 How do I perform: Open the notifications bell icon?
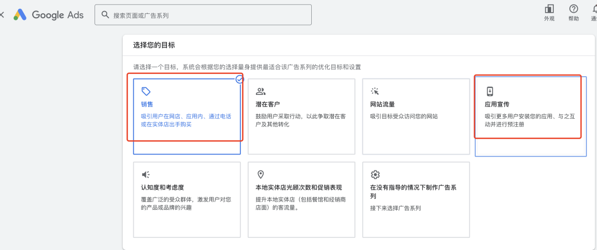point(595,9)
